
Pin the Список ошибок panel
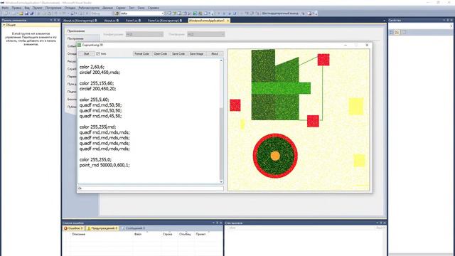pos(217,223)
